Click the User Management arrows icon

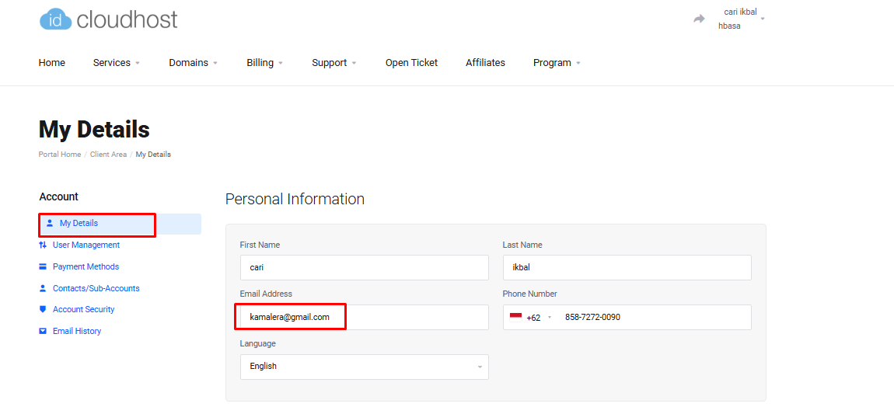click(43, 245)
